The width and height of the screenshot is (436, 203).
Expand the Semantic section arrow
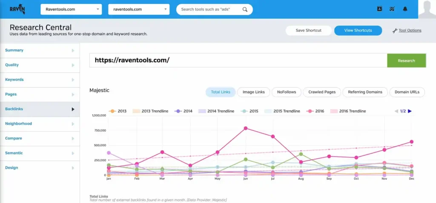pos(73,153)
